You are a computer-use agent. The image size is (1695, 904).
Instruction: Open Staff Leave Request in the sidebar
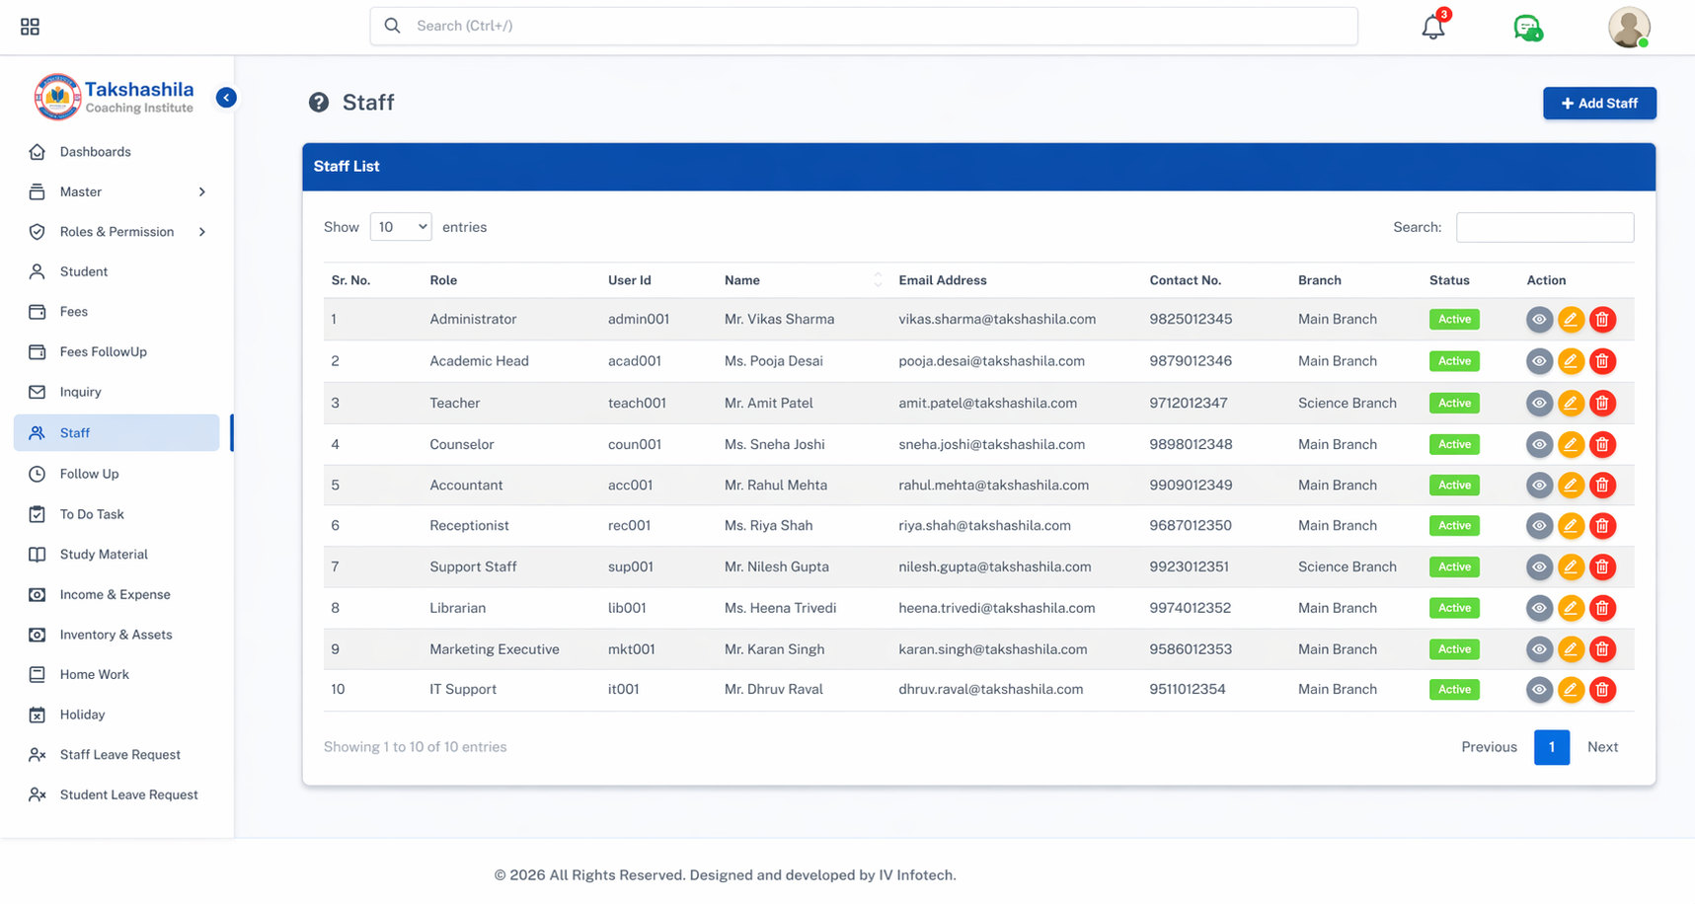(x=119, y=755)
